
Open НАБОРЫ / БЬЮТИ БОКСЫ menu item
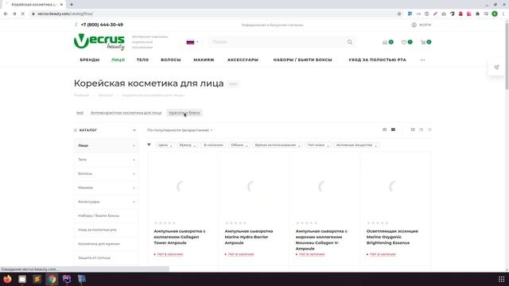[302, 60]
